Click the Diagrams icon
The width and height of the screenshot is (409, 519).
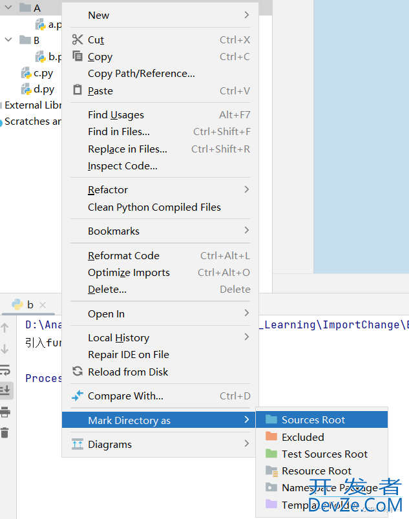[x=78, y=444]
